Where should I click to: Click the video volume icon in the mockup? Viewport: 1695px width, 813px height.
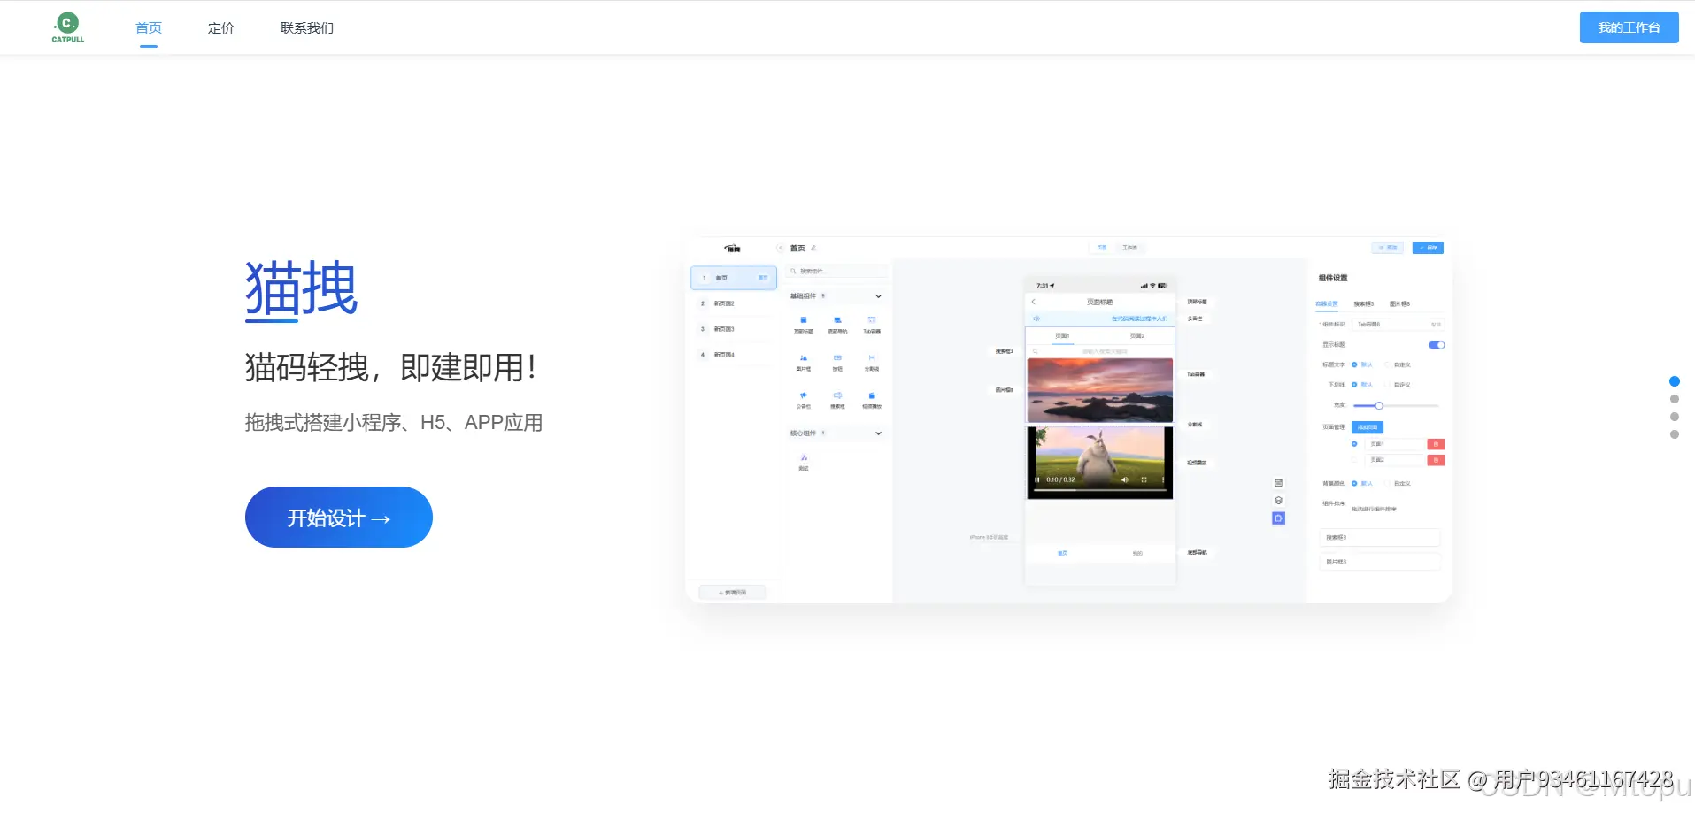coord(1125,479)
